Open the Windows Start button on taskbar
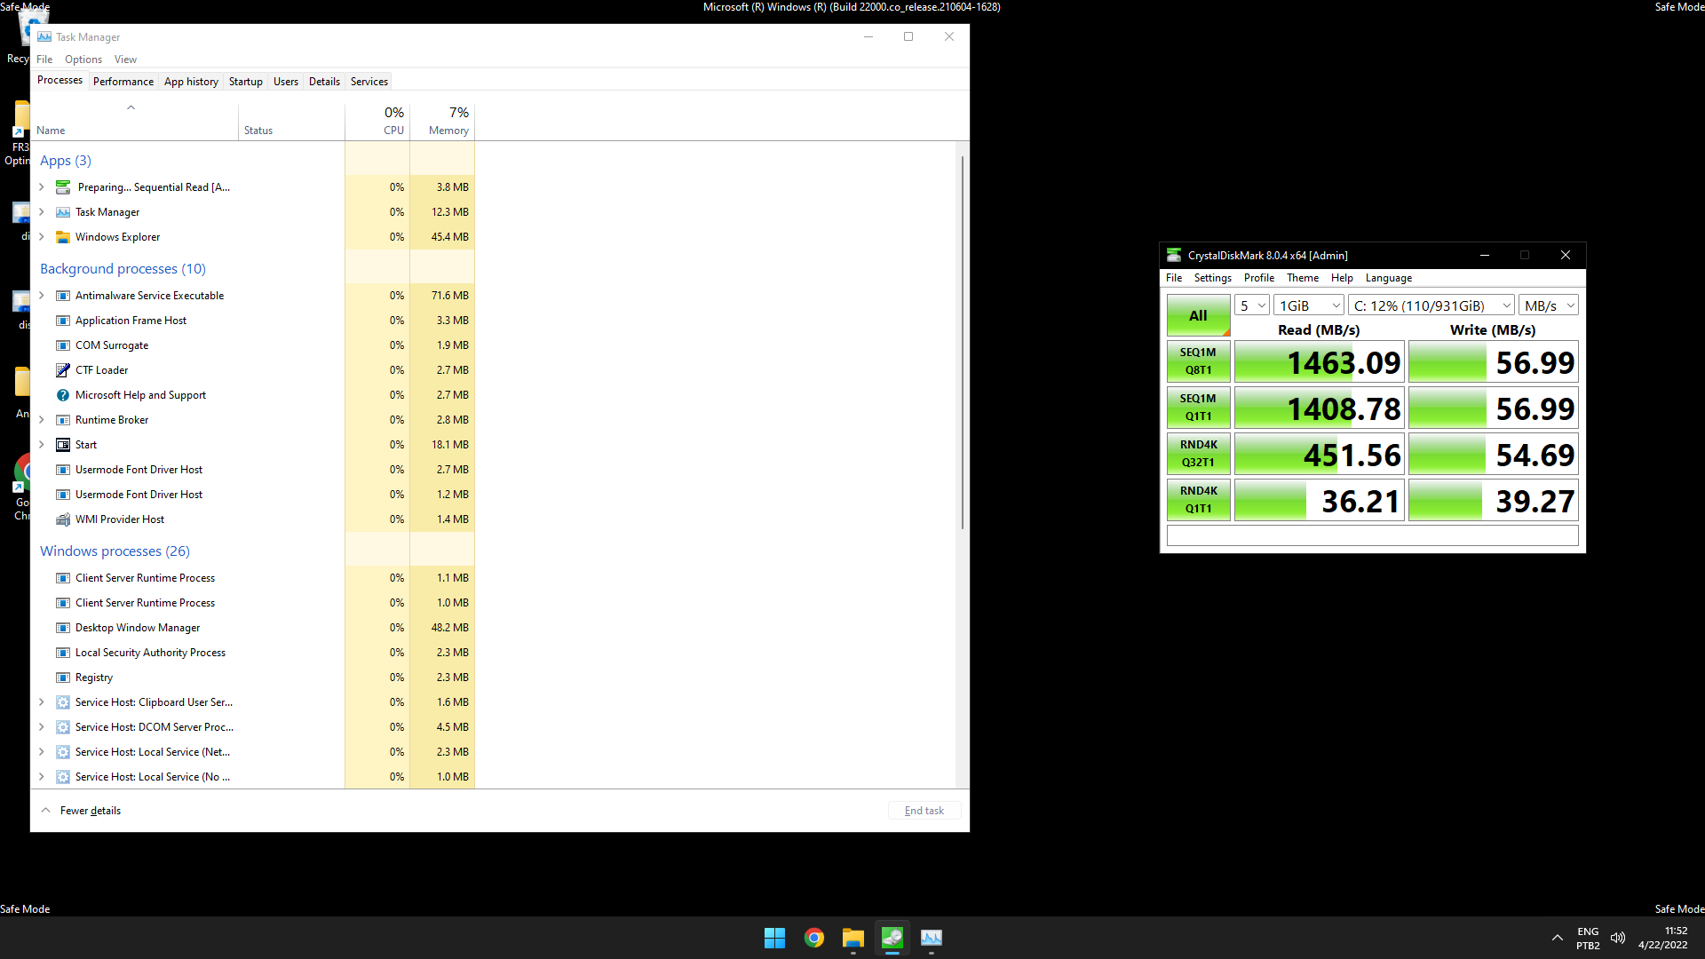The image size is (1705, 959). [x=774, y=938]
